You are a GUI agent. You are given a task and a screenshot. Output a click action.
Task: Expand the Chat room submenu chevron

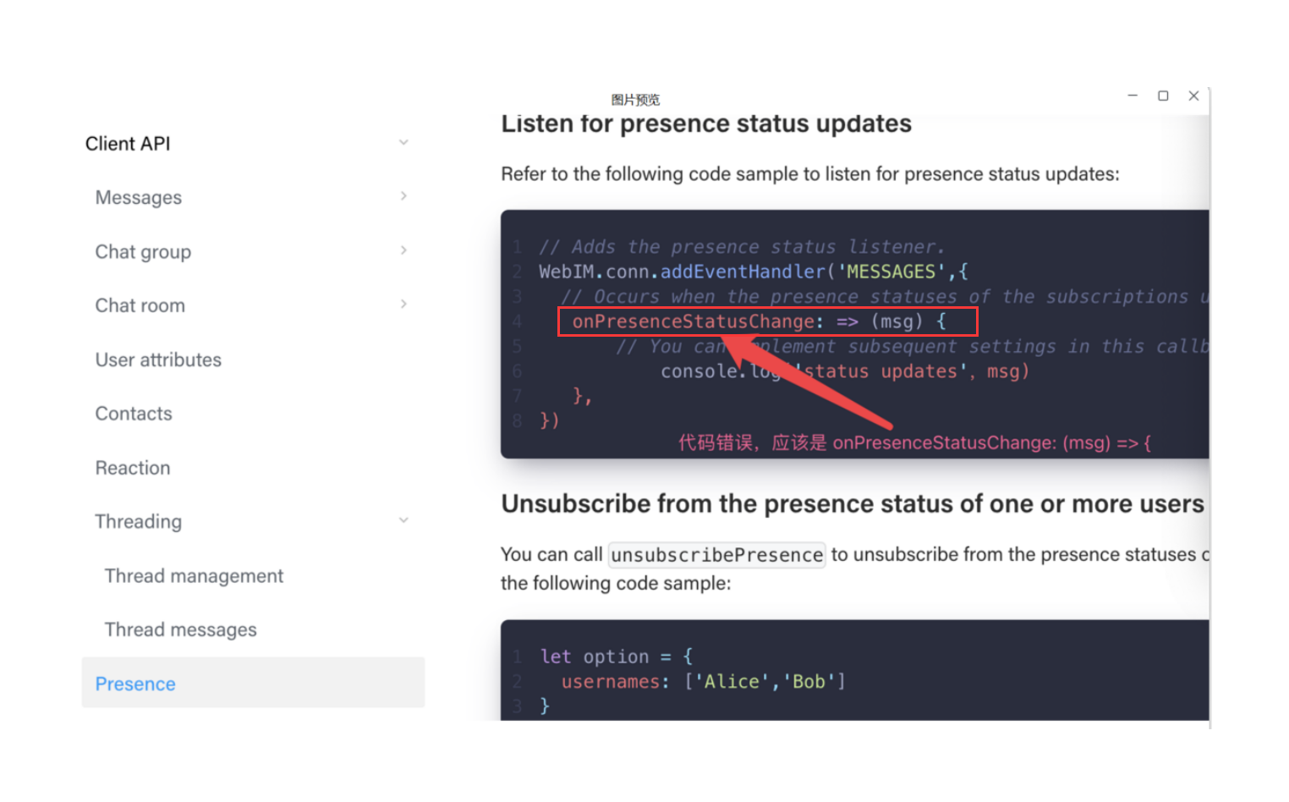click(403, 305)
